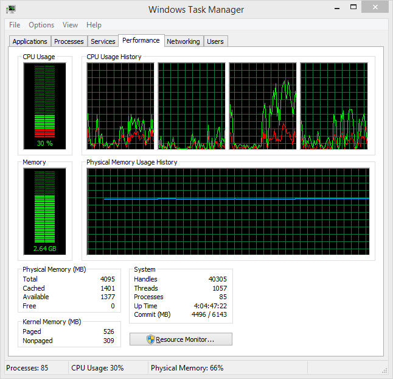Maximize the Task Manager window

click(353, 7)
